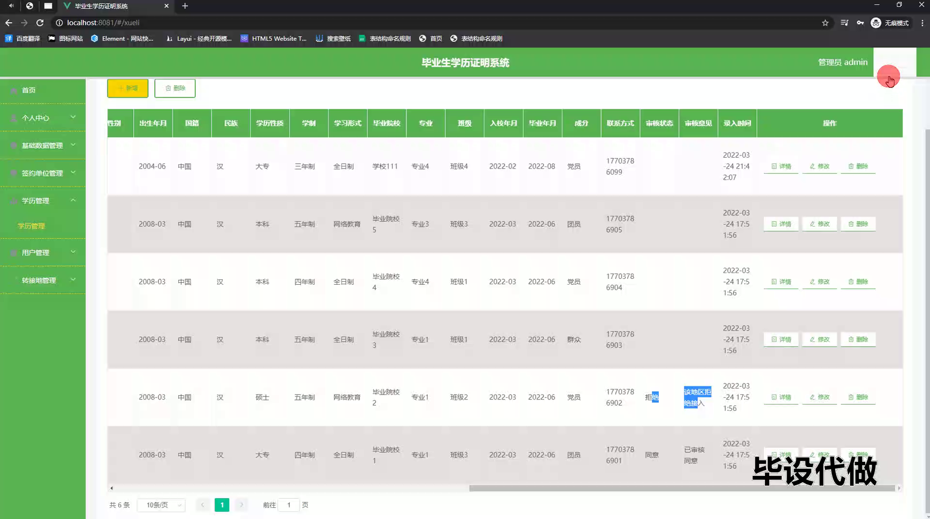Click 修改 for the 毕业院校2 row
Screen dimensions: 930x519
[820, 397]
